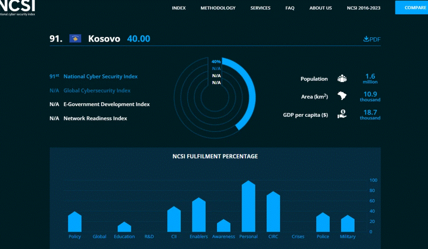The image size is (428, 249).
Task: Click the Personal bar in chart
Action: point(248,207)
